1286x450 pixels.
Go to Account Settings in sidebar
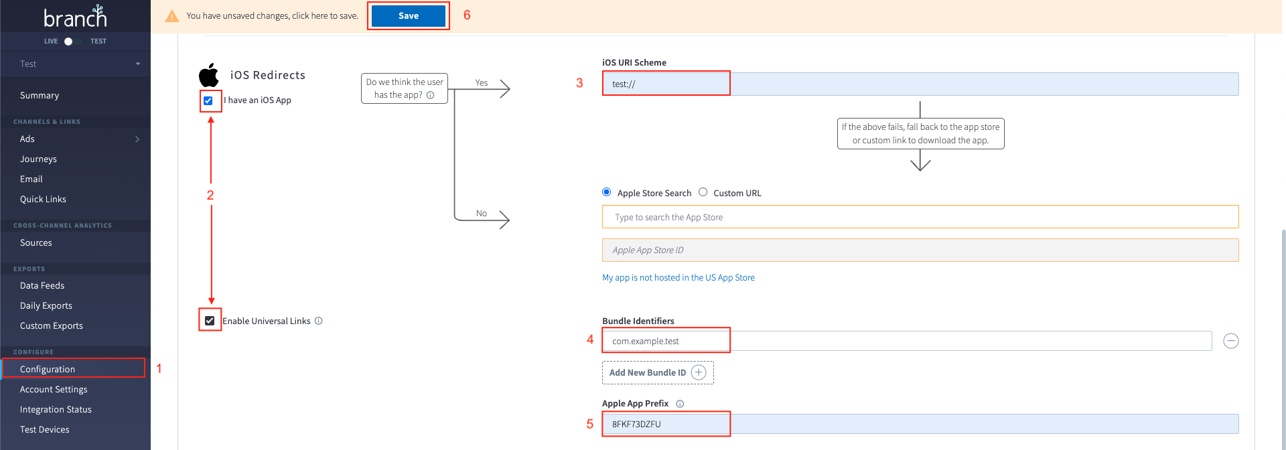pos(54,389)
